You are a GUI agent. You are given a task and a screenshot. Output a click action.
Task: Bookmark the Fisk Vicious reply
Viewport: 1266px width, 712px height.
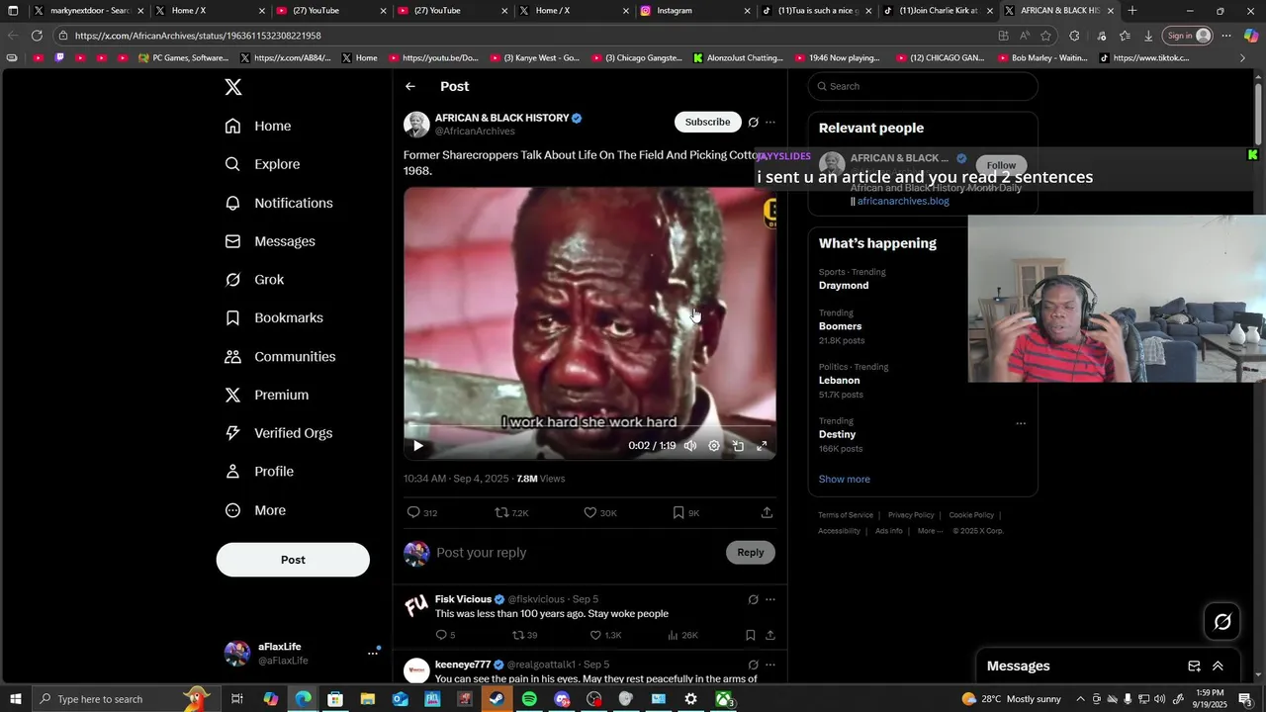[751, 635]
